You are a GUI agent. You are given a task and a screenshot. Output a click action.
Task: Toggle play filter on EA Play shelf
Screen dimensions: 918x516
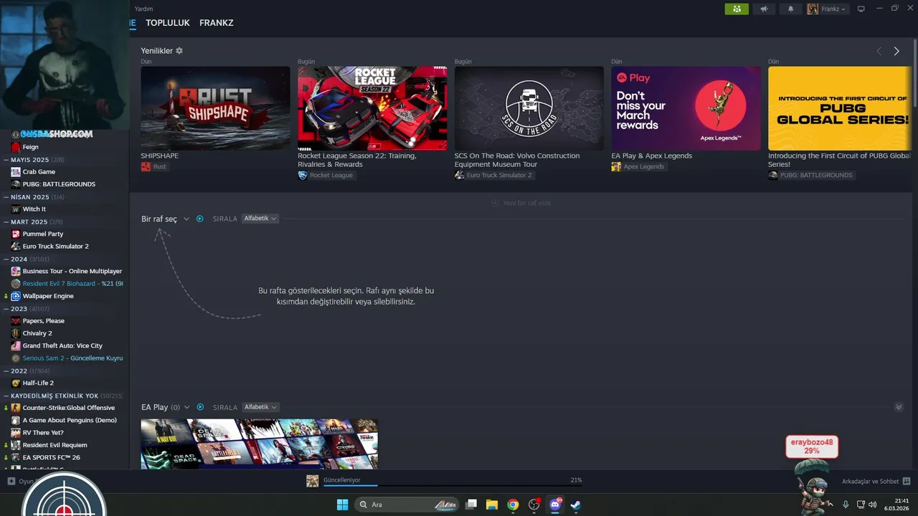tap(200, 407)
